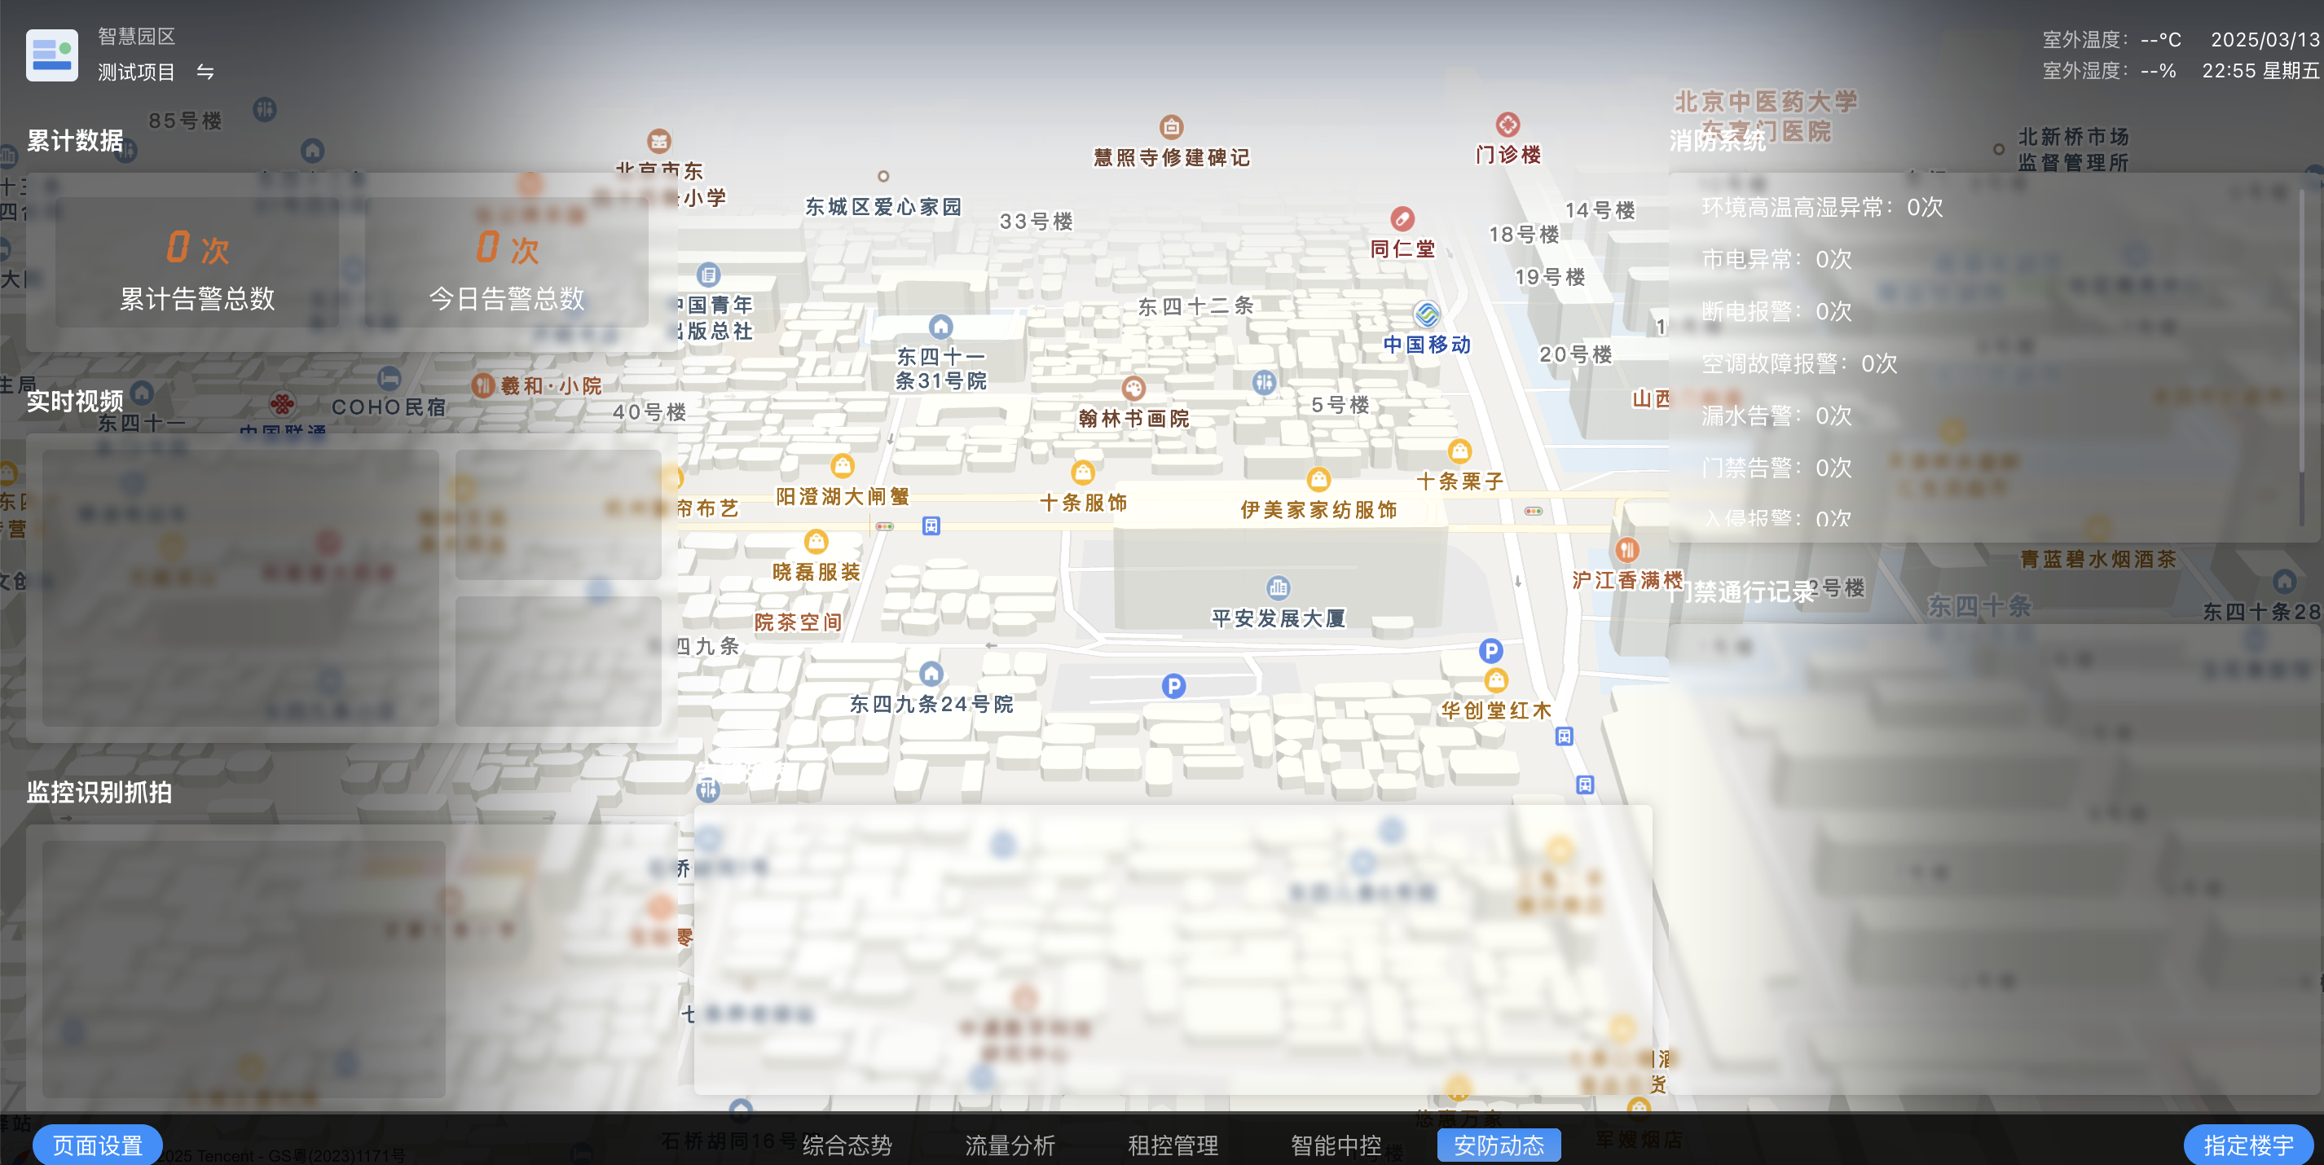Click the 指定楼宇 button
Image resolution: width=2324 pixels, height=1165 pixels.
[x=2248, y=1145]
